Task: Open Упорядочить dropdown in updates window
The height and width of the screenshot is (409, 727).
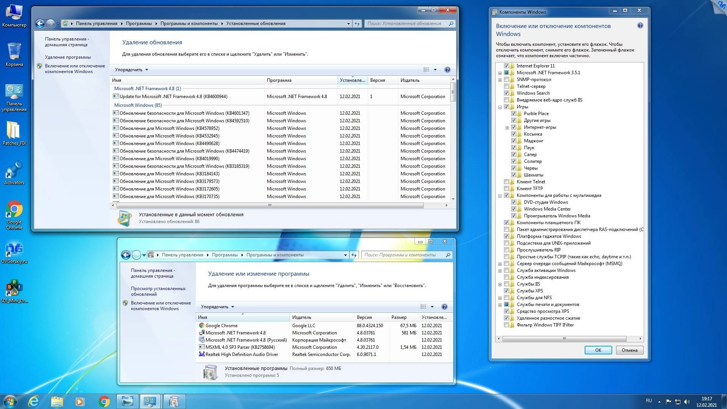Action: (131, 70)
